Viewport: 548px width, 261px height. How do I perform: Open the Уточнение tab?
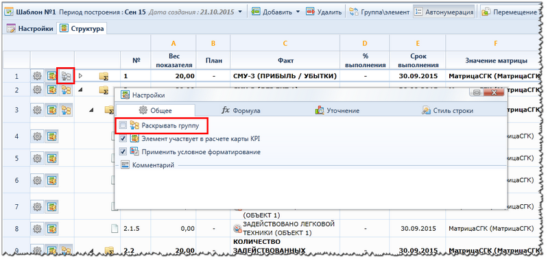(x=337, y=110)
